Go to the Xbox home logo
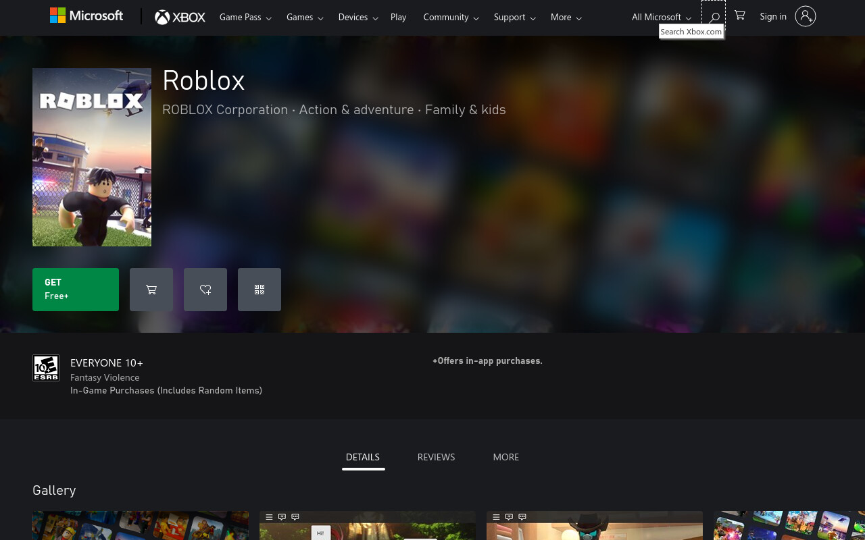This screenshot has width=865, height=540. click(180, 17)
